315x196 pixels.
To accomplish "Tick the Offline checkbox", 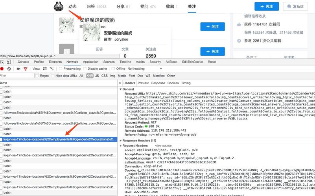I will point(113,69).
